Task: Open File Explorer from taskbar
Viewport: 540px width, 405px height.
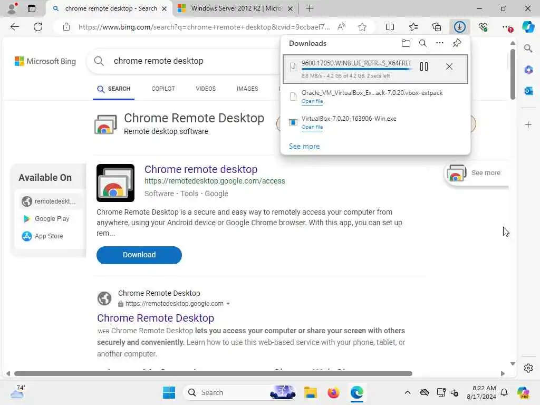Action: [310, 392]
